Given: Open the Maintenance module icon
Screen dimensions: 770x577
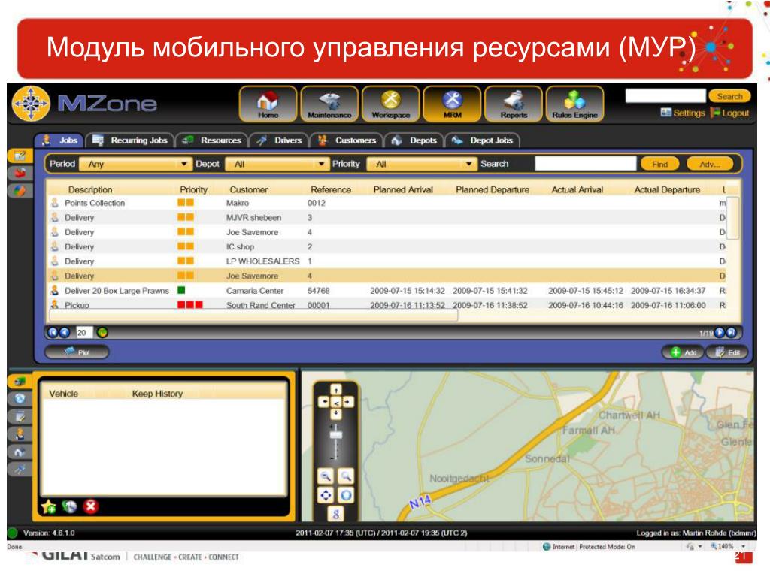Looking at the screenshot, I should click(x=329, y=104).
